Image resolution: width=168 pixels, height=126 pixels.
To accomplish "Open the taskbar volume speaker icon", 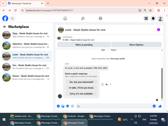I will (135, 123).
